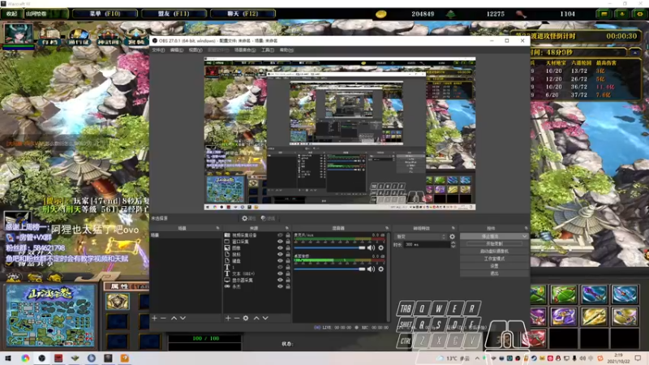Open game 聊天 (F12) button

pyautogui.click(x=243, y=14)
